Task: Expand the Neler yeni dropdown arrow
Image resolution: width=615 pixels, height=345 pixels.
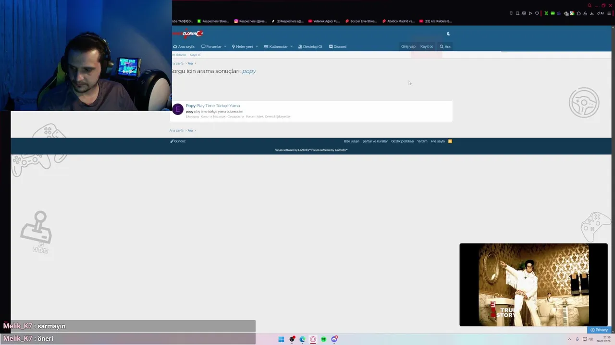Action: click(x=257, y=46)
